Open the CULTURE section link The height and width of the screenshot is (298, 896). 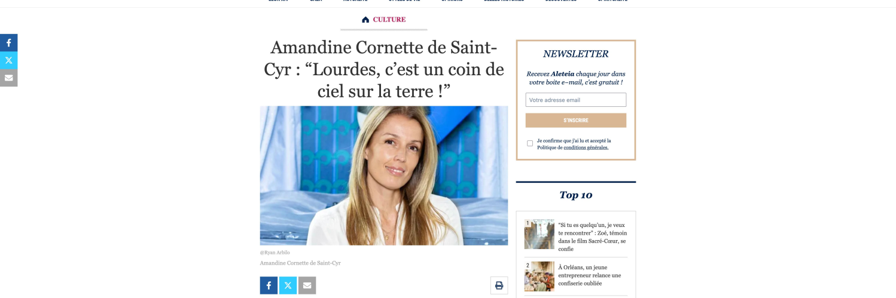coord(389,20)
